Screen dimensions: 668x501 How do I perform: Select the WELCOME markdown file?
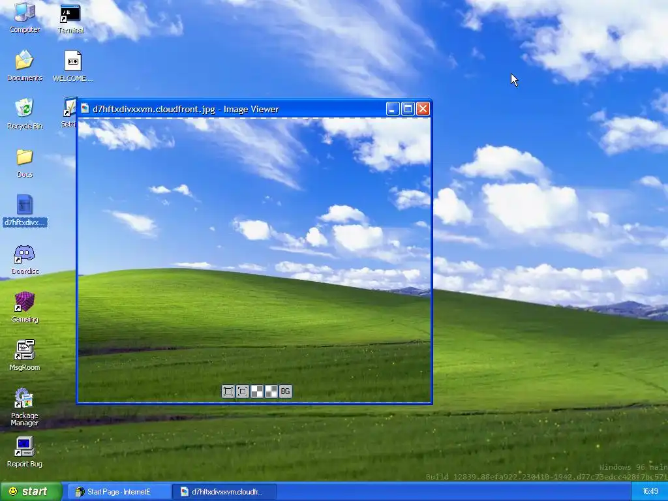[x=72, y=66]
